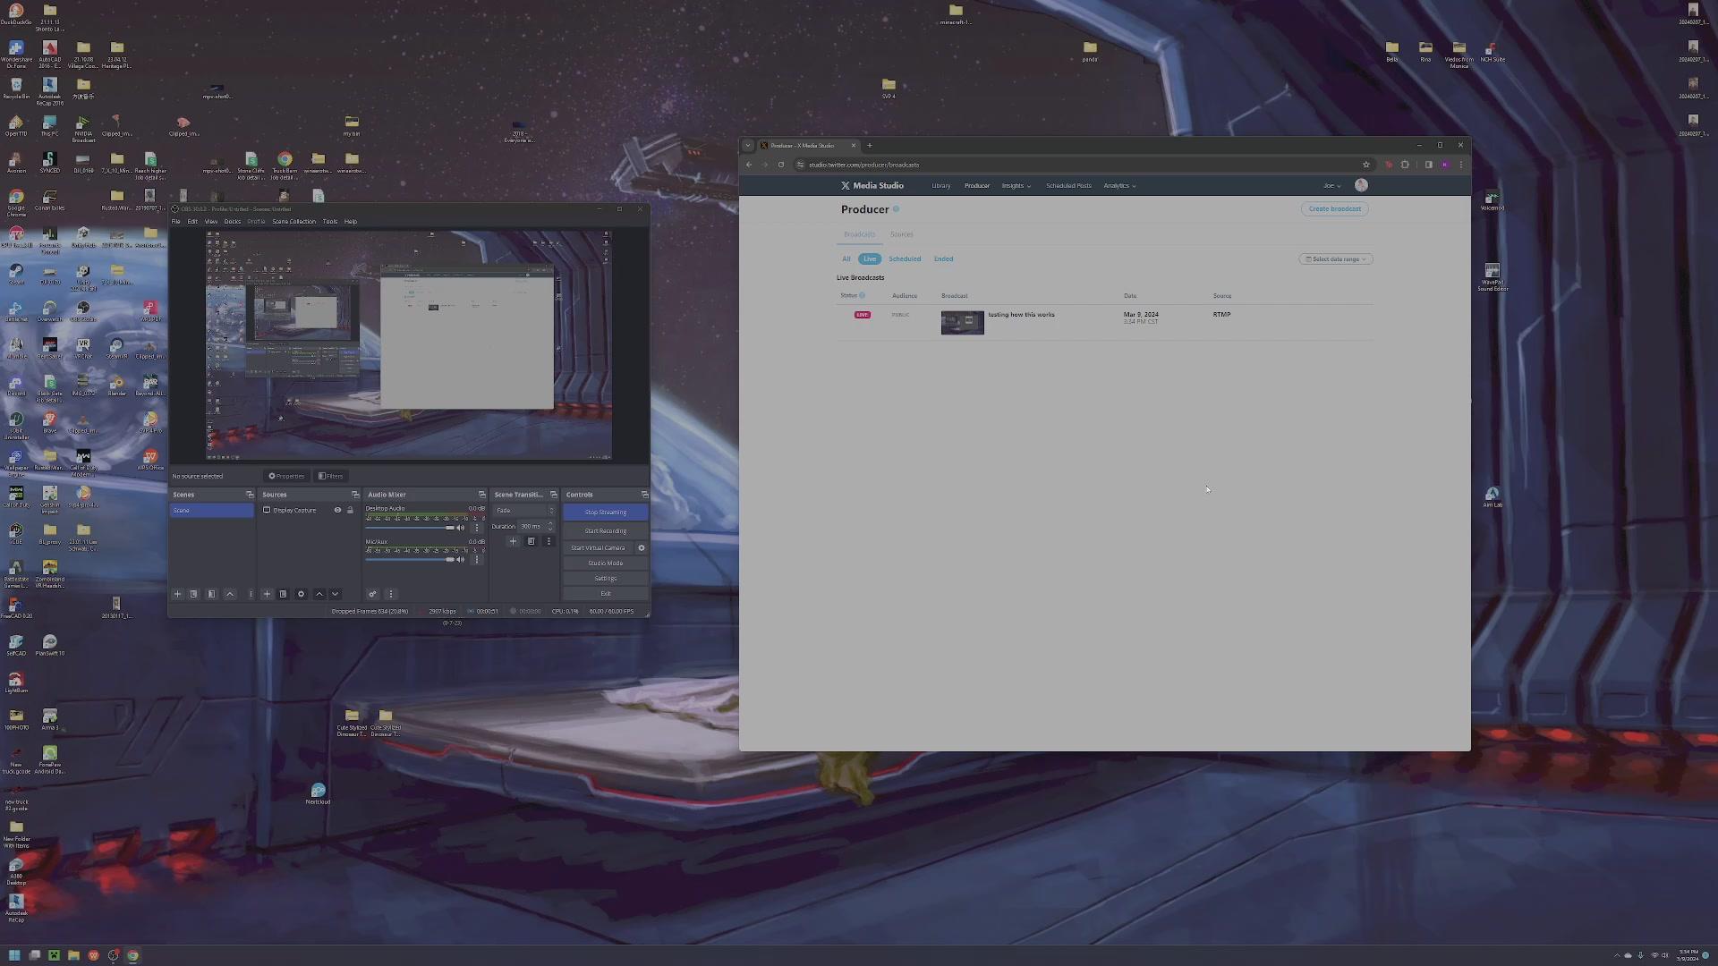Move the selected source down in Sources dock
Viewport: 1718px width, 966px height.
(336, 594)
